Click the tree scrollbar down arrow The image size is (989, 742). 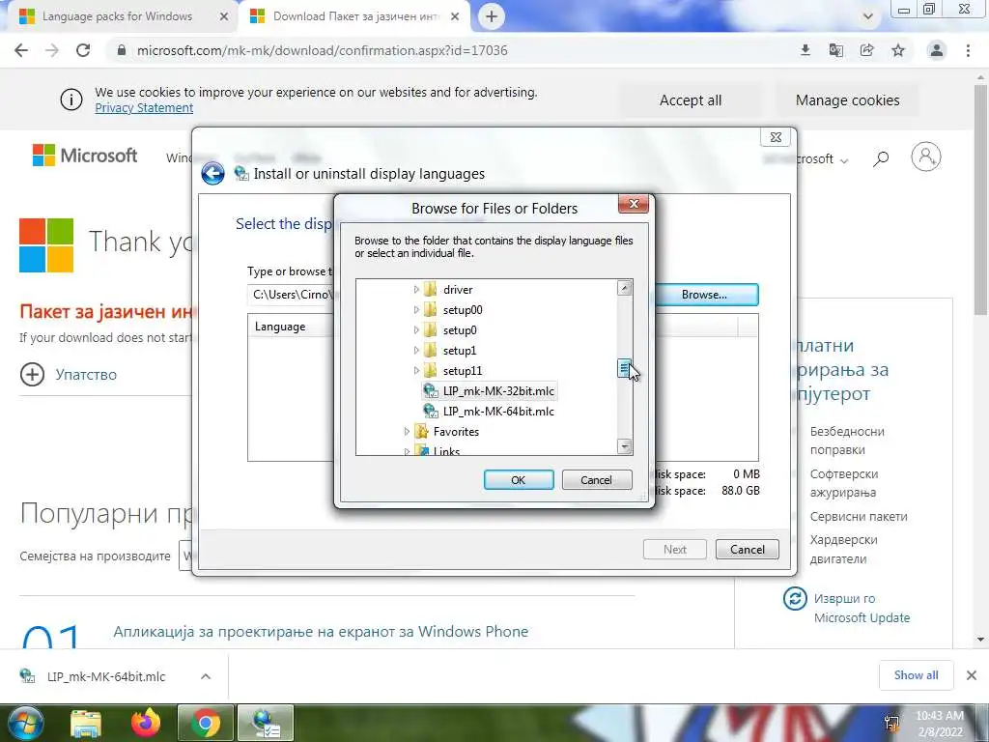pos(625,446)
